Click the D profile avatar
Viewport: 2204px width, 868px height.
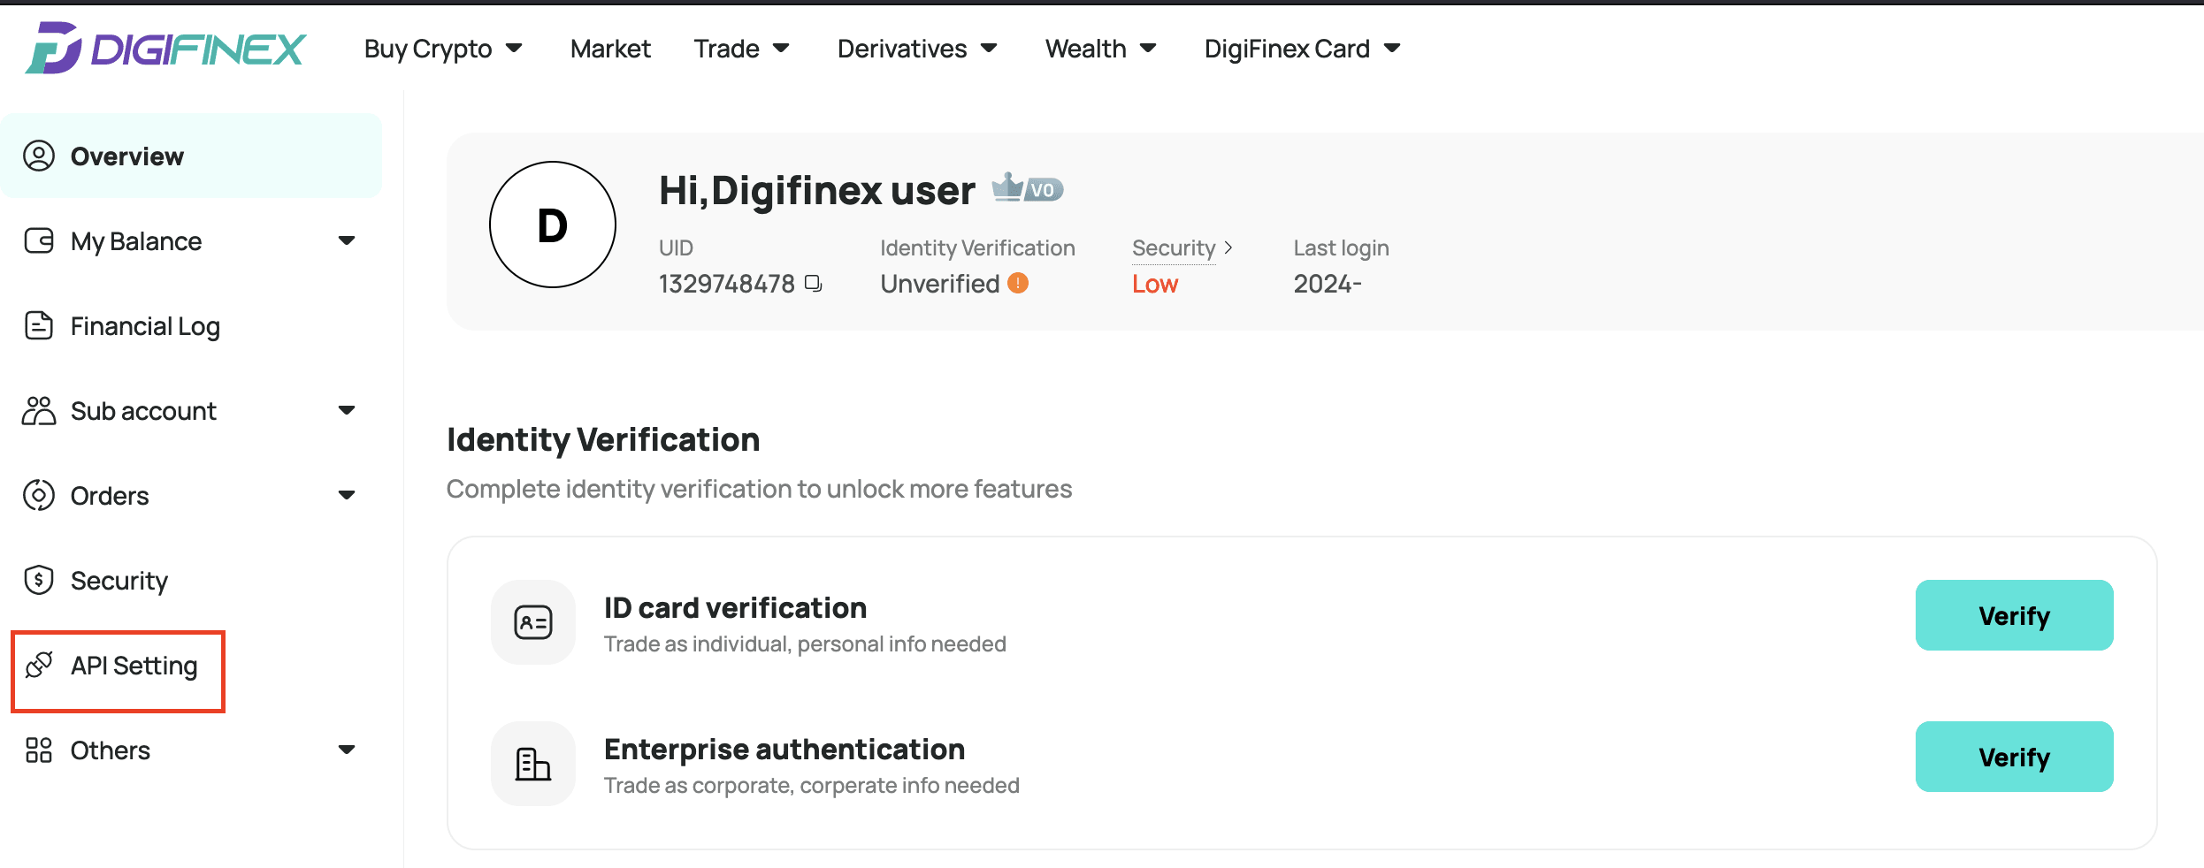pyautogui.click(x=553, y=225)
